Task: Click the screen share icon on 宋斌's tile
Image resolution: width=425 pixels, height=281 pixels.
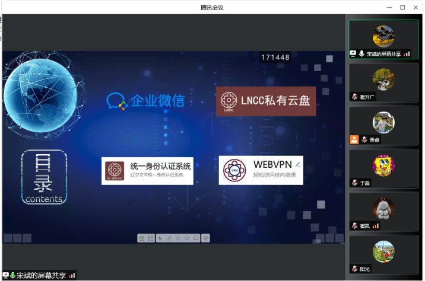Action: pyautogui.click(x=353, y=53)
